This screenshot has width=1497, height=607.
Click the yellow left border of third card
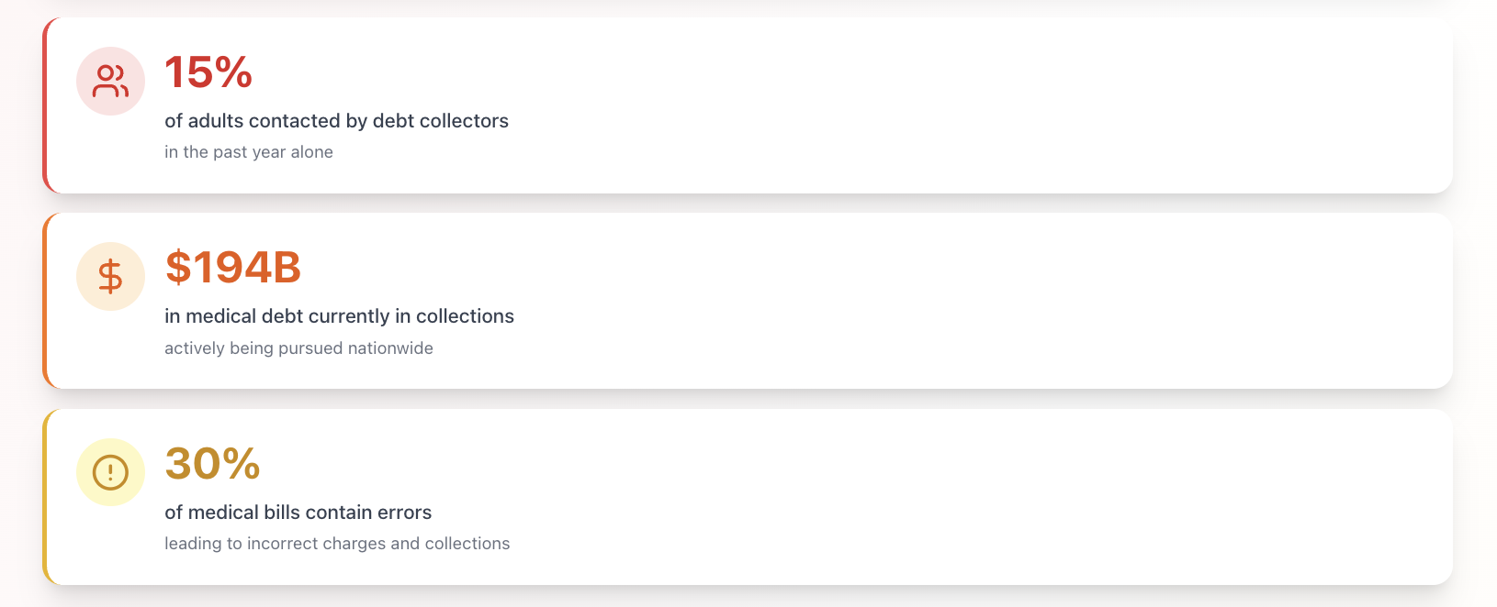[x=44, y=497]
